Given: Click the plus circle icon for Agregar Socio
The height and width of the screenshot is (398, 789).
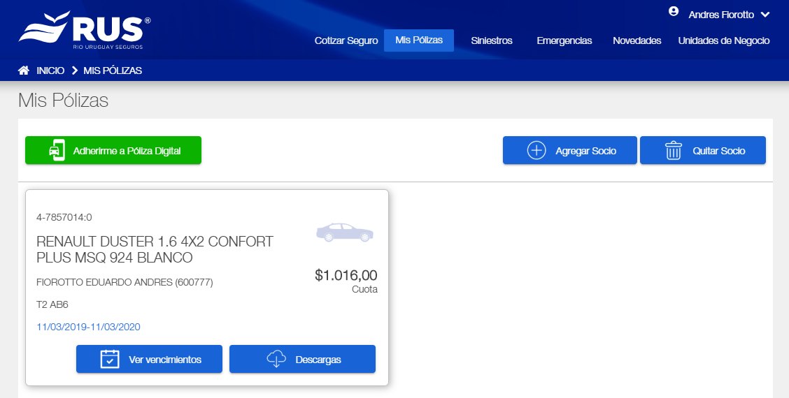Looking at the screenshot, I should (x=536, y=150).
